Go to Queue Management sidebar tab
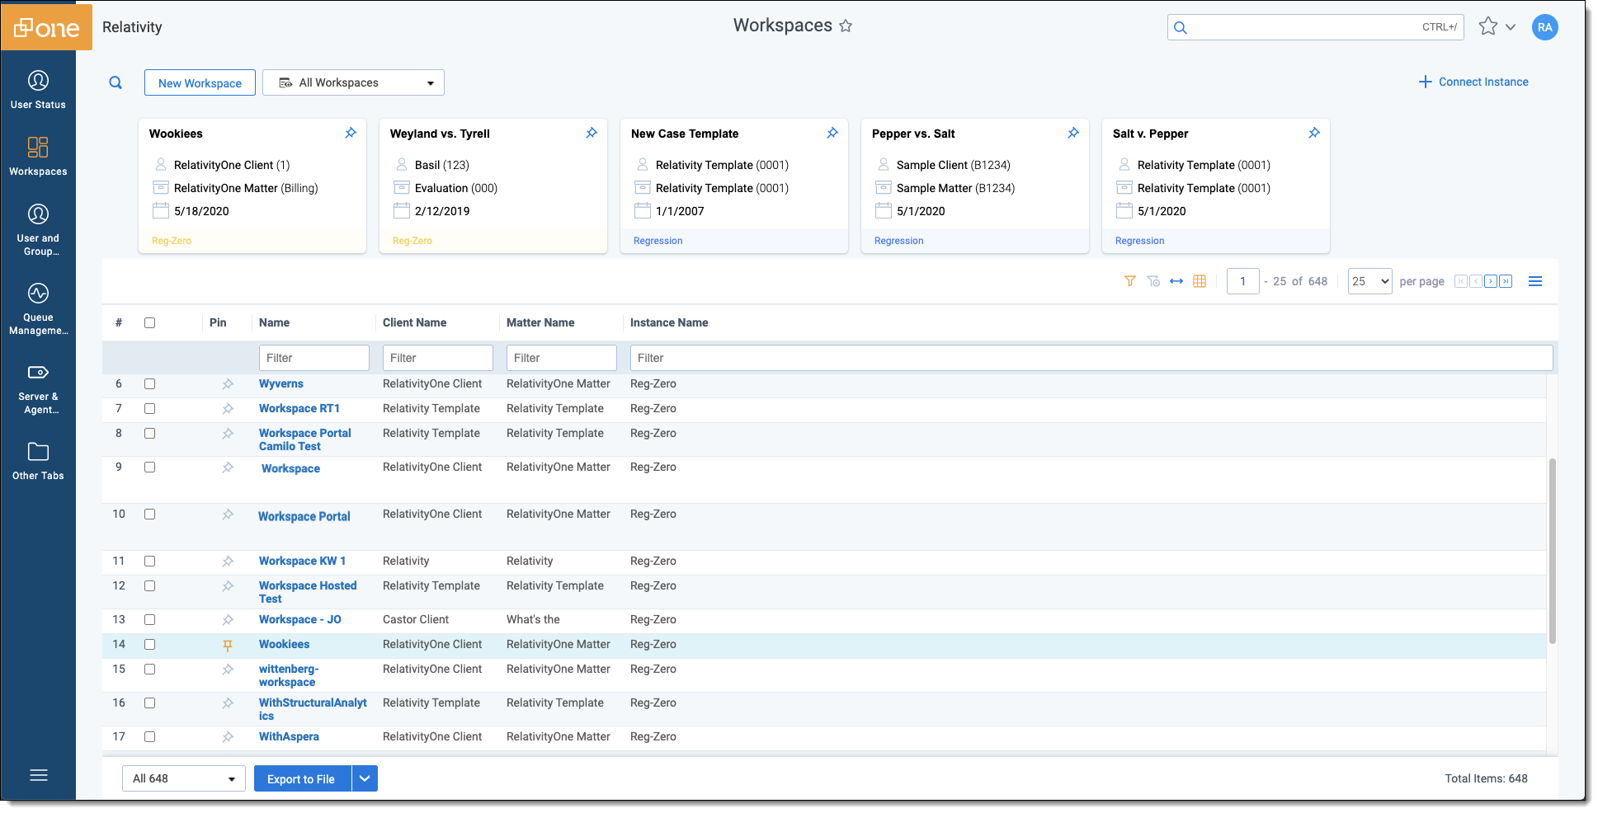Viewport: 1598px width, 813px height. click(x=38, y=309)
